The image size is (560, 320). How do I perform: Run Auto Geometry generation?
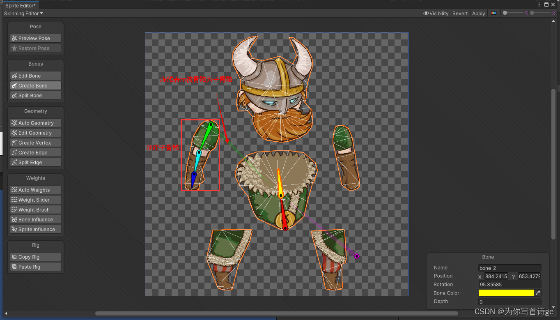36,123
